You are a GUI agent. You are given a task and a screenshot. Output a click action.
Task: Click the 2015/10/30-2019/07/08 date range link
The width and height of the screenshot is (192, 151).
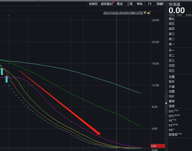[x=123, y=13]
